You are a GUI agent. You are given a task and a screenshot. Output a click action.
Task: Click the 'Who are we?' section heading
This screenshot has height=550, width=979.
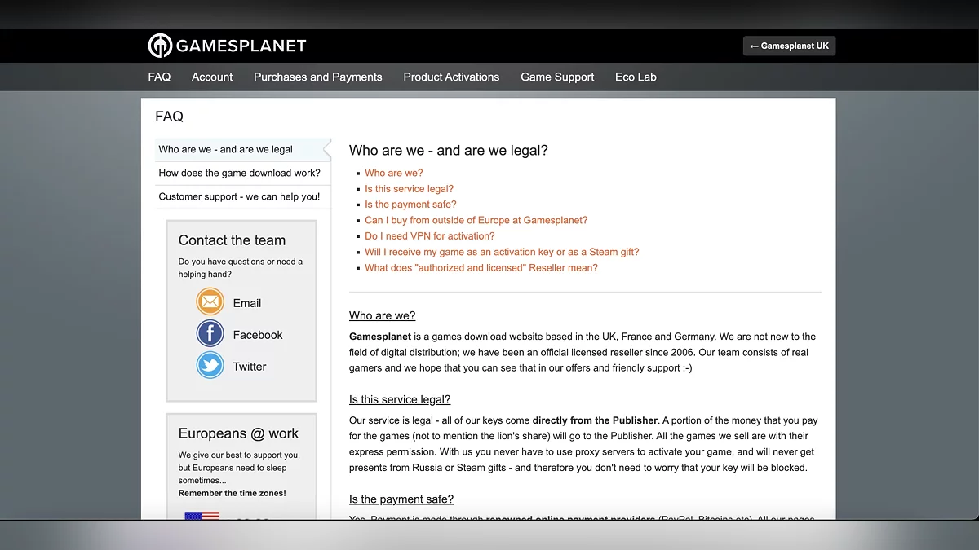pos(382,315)
